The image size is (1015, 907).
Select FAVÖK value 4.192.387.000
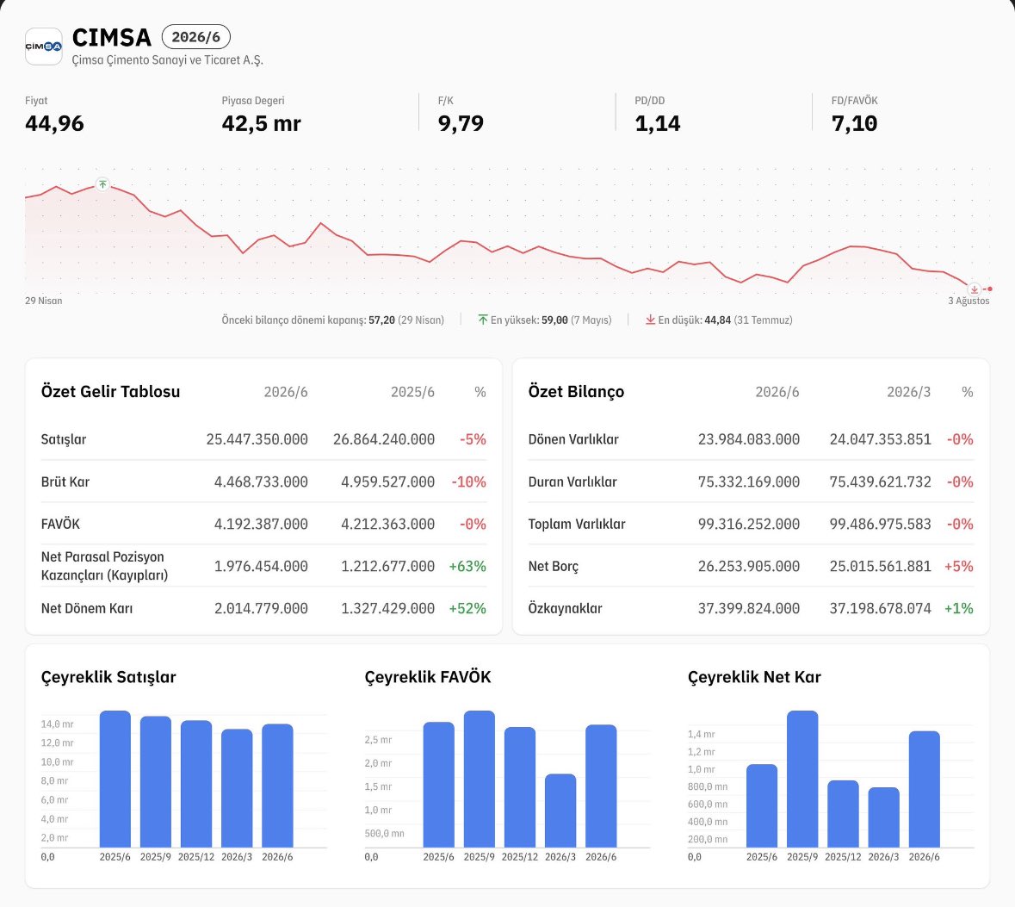(261, 524)
